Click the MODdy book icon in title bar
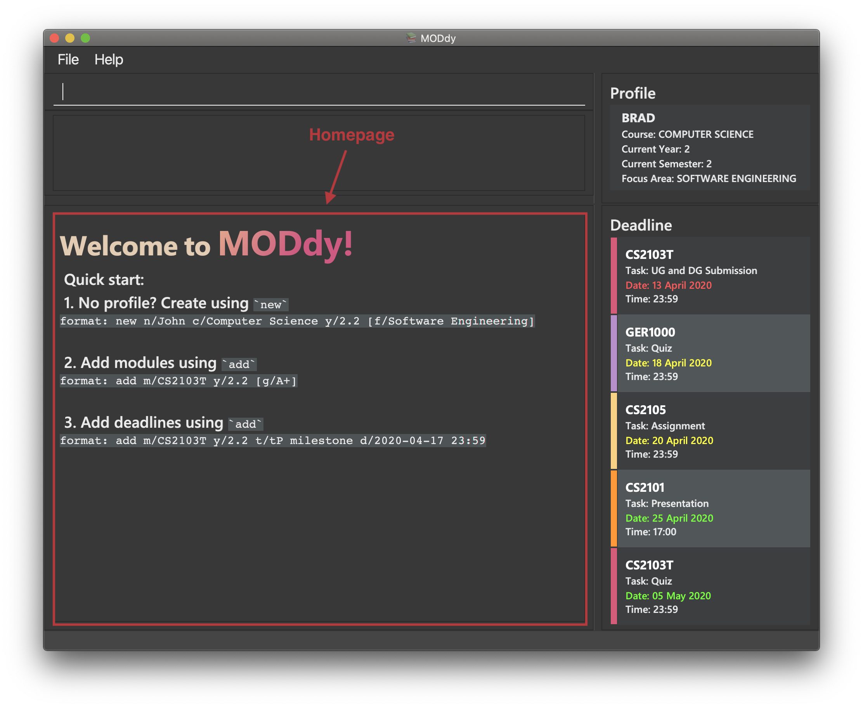Screen dimensions: 863x708 tap(411, 38)
